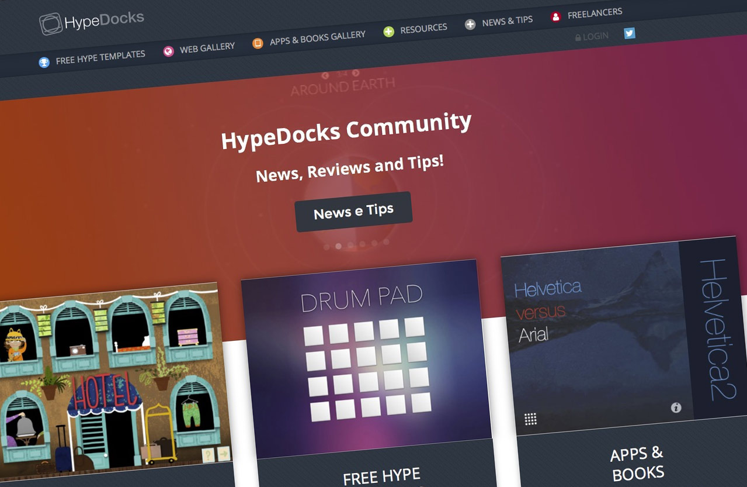The image size is (747, 487).
Task: Select the first carousel dot
Action: tap(326, 247)
